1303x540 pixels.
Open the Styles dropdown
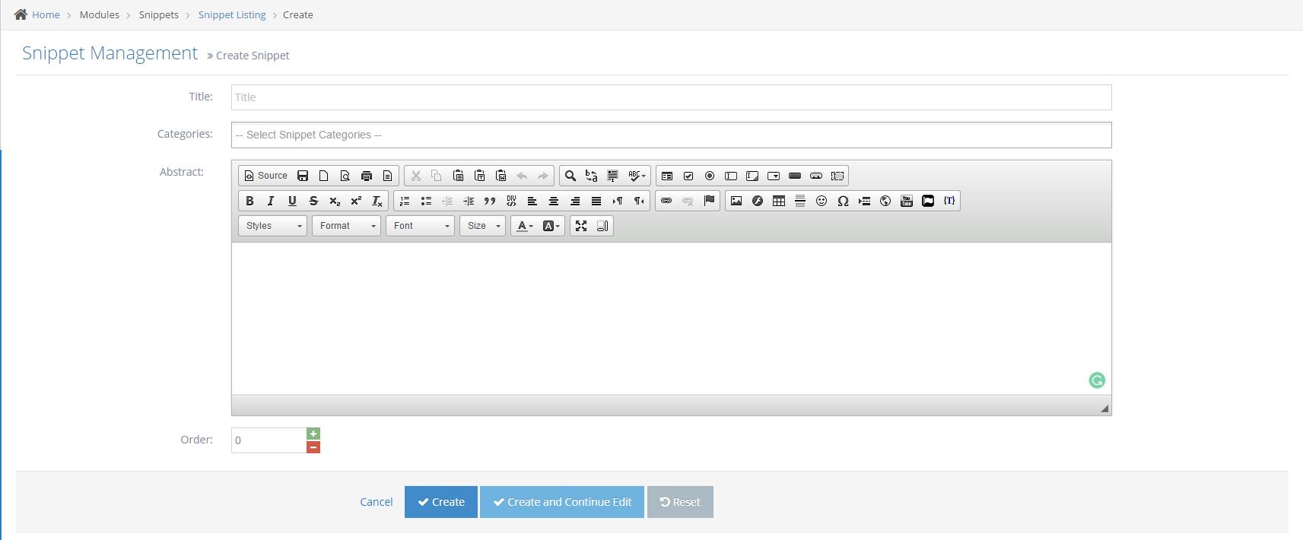pyautogui.click(x=273, y=226)
